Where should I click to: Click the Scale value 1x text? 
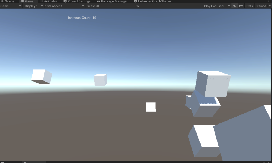(138, 6)
